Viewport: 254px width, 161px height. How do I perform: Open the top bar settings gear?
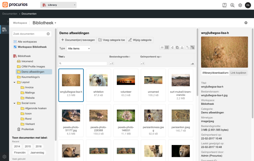pyautogui.click(x=240, y=5)
